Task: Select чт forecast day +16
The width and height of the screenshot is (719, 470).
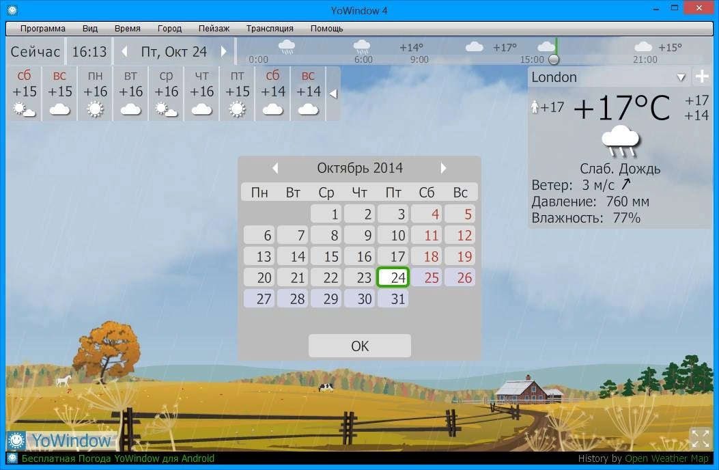Action: click(x=201, y=94)
